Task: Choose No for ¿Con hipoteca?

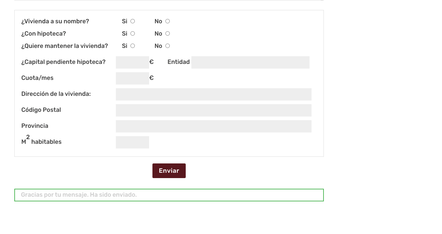Action: [167, 34]
